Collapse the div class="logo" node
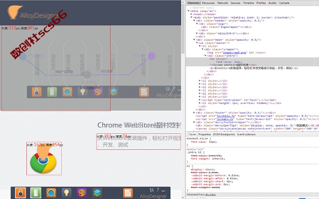 (197, 24)
